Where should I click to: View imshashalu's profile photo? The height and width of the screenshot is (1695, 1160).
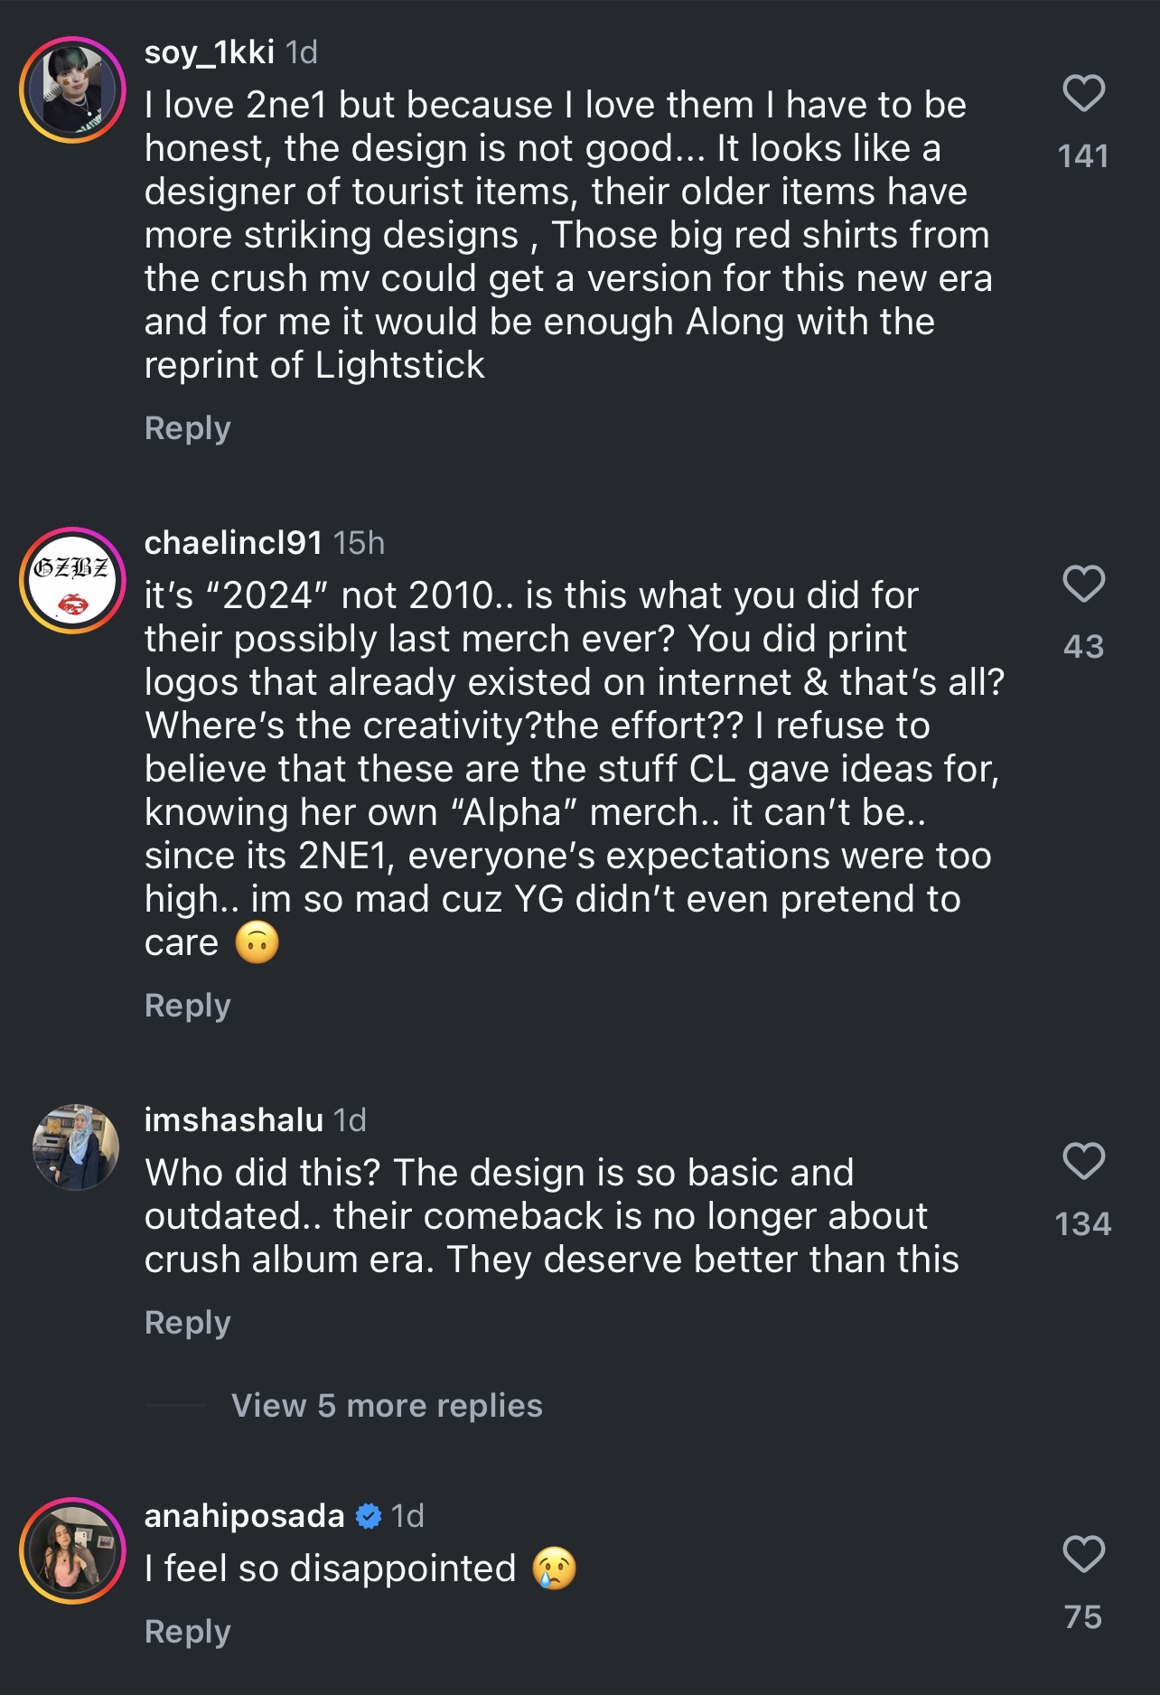[x=75, y=1147]
